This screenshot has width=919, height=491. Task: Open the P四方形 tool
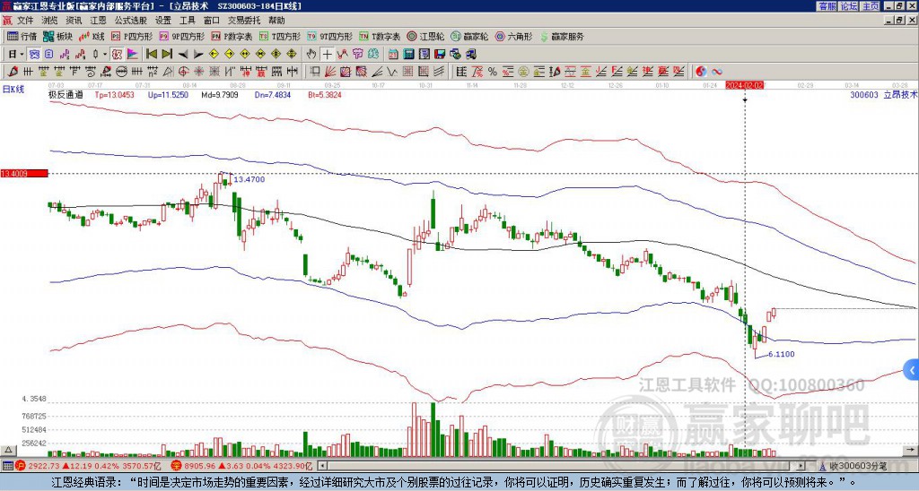click(x=132, y=36)
